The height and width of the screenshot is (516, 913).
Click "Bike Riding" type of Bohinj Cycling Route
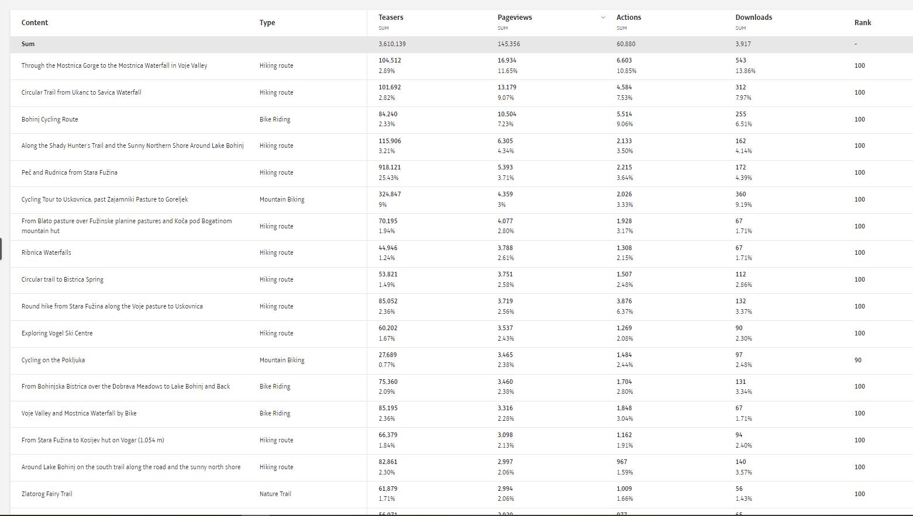275,119
